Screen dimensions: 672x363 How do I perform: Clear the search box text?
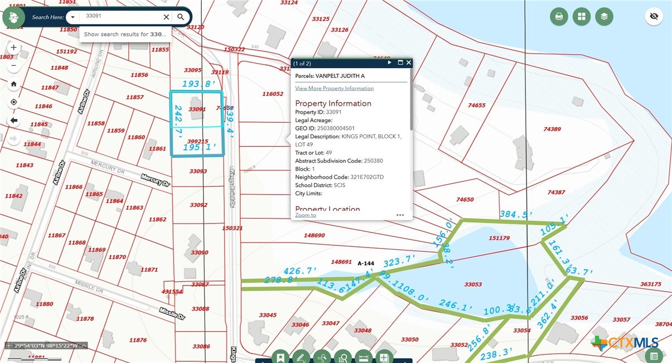point(166,17)
